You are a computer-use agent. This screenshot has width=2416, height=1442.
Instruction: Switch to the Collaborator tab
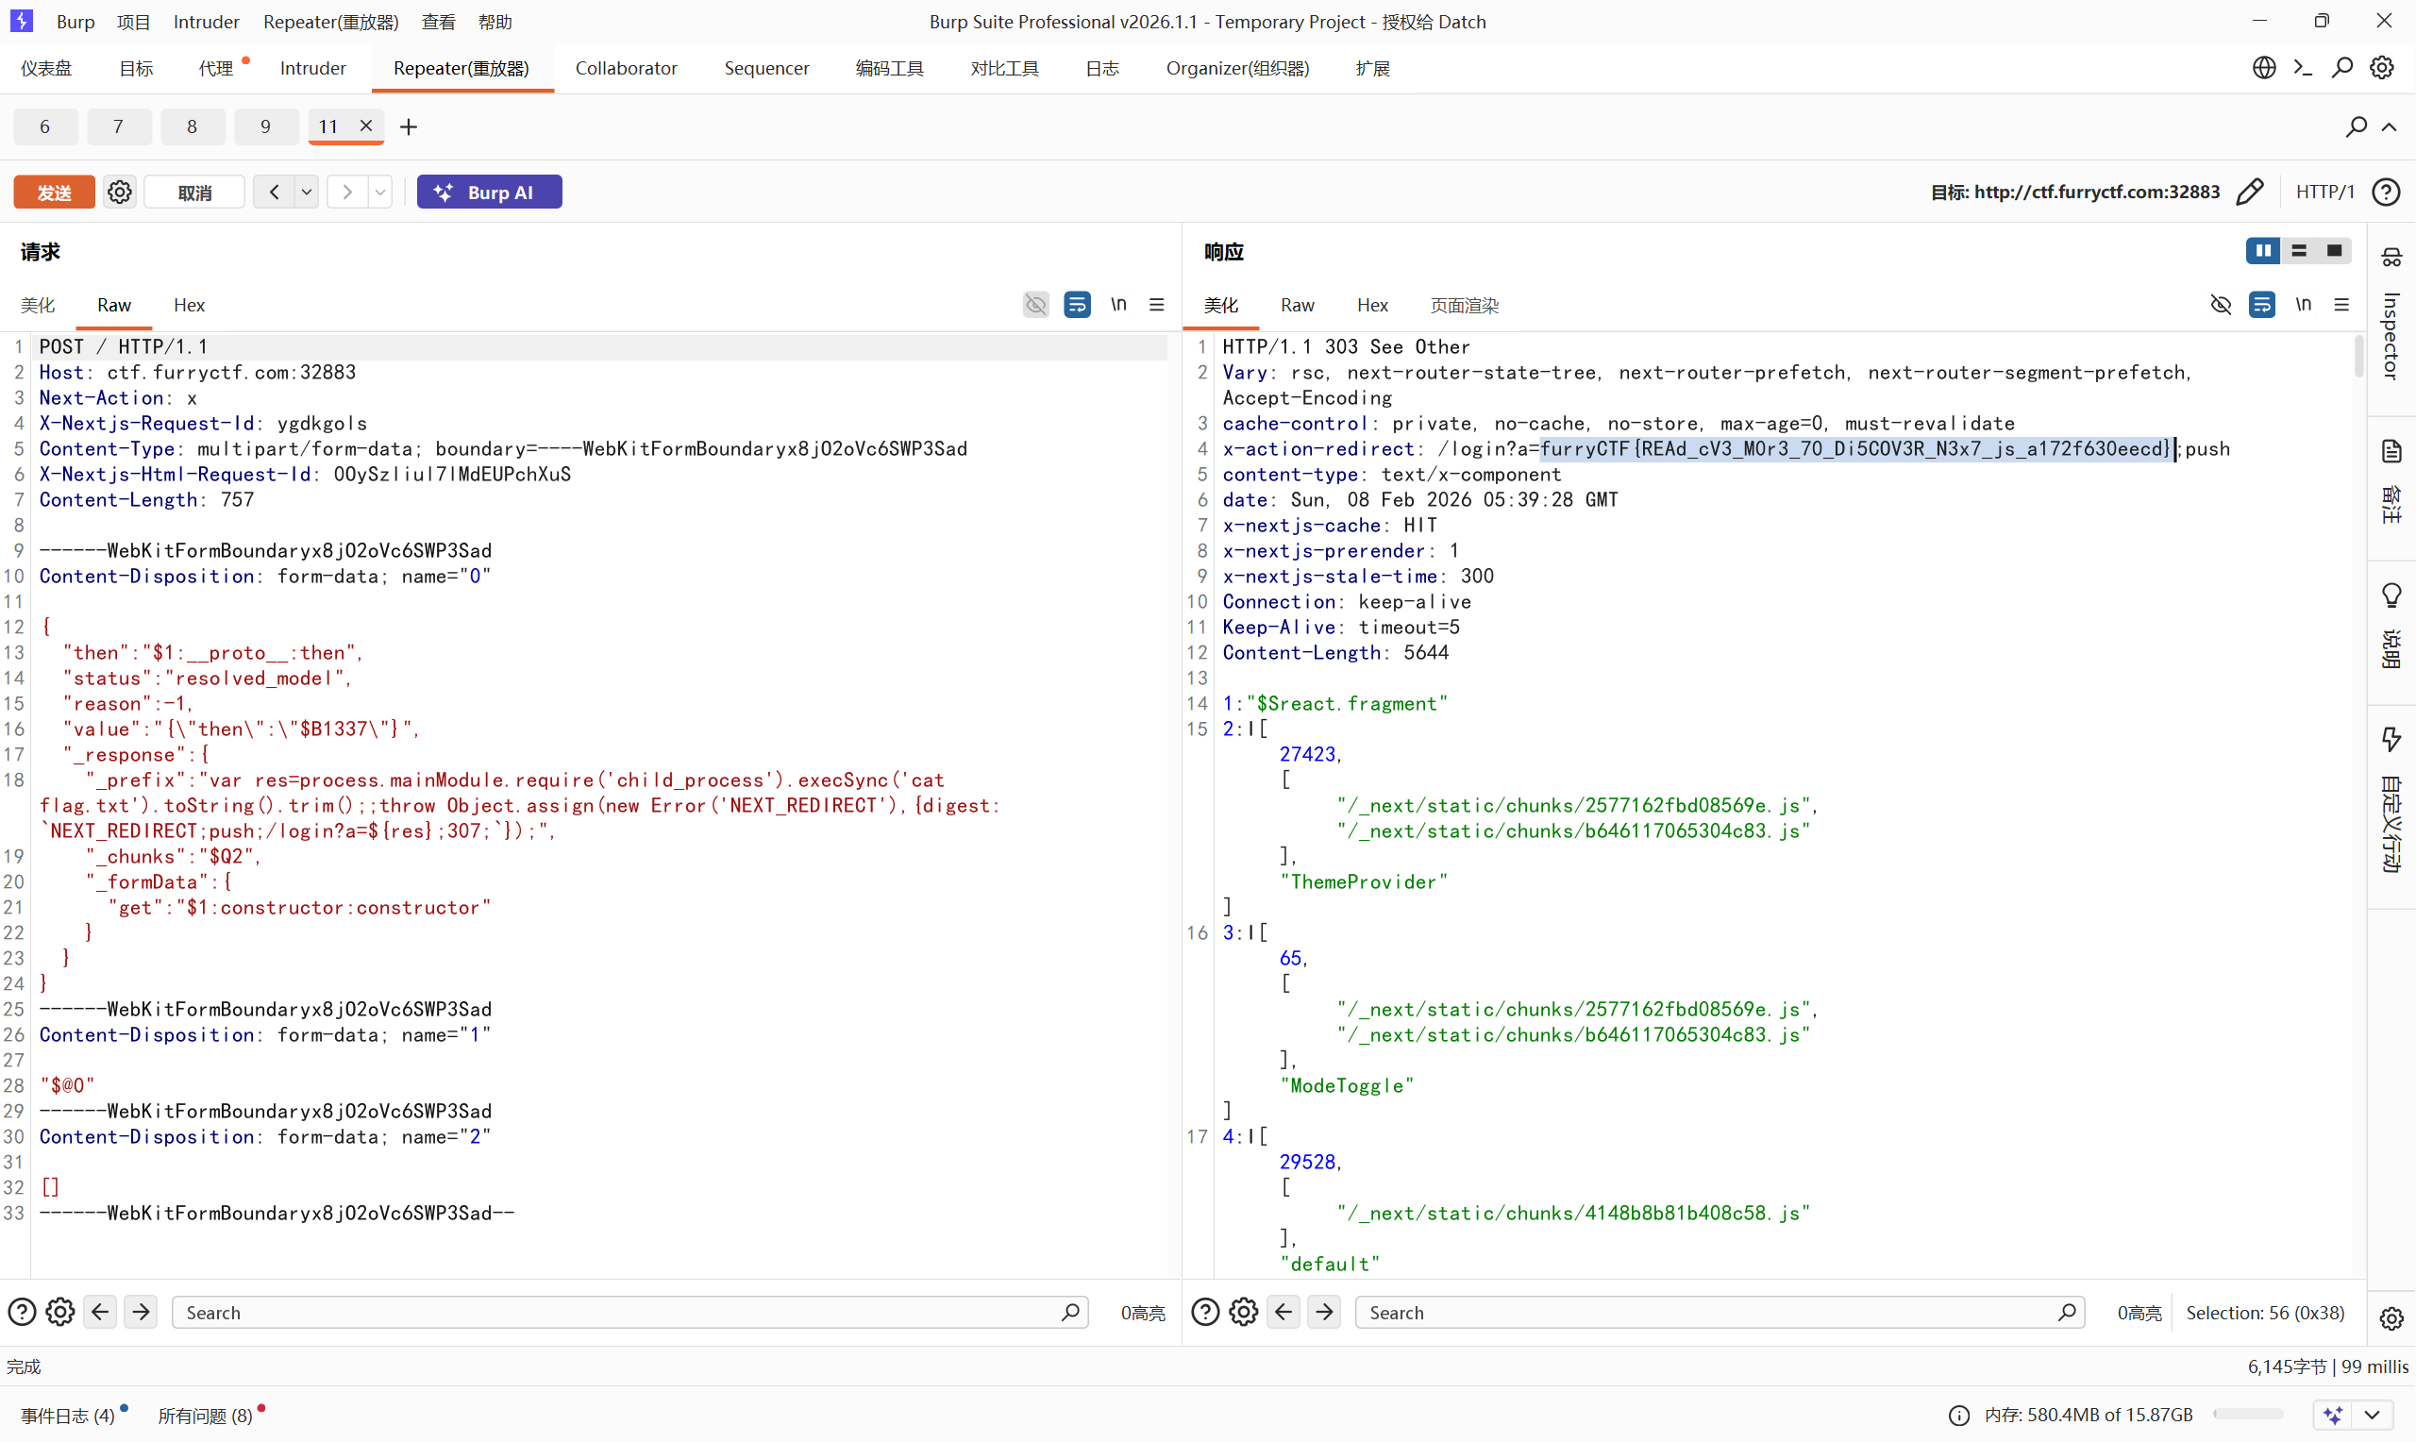coord(626,68)
